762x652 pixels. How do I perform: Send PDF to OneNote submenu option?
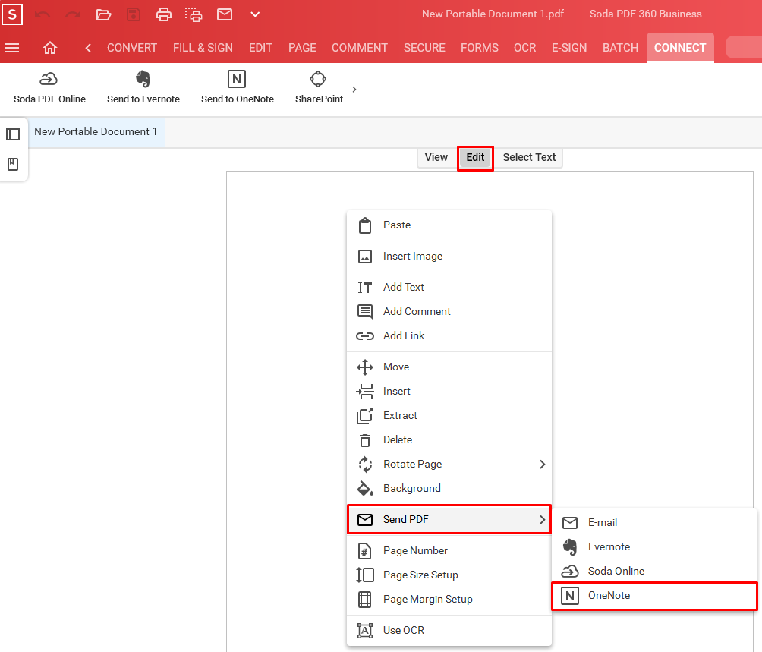coord(654,596)
